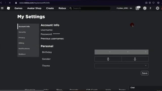This screenshot has width=162, height=91.
Task: Click the browser cube extension icon
Action: pos(158,3)
